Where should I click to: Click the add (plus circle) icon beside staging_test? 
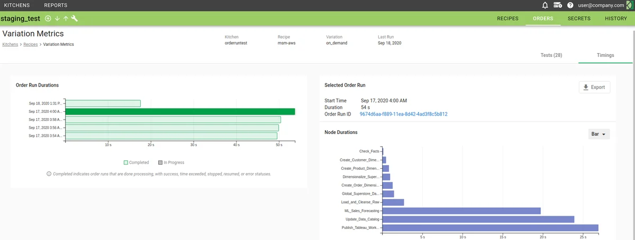[48, 18]
